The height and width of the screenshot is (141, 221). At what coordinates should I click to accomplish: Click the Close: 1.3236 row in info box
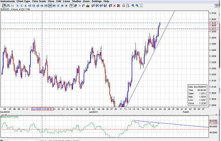(x=197, y=103)
